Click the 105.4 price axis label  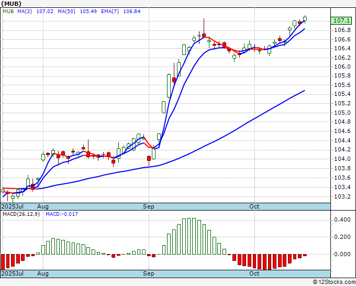click(342, 94)
